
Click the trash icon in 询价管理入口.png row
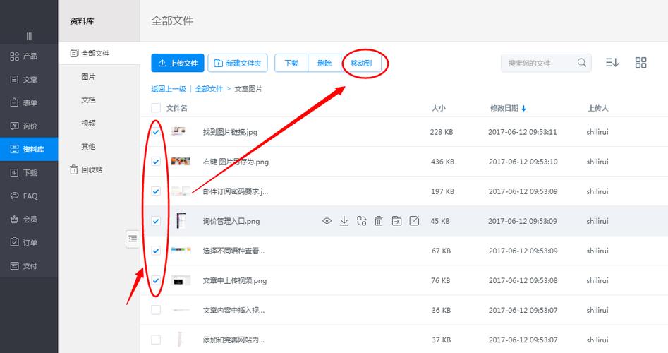[379, 221]
